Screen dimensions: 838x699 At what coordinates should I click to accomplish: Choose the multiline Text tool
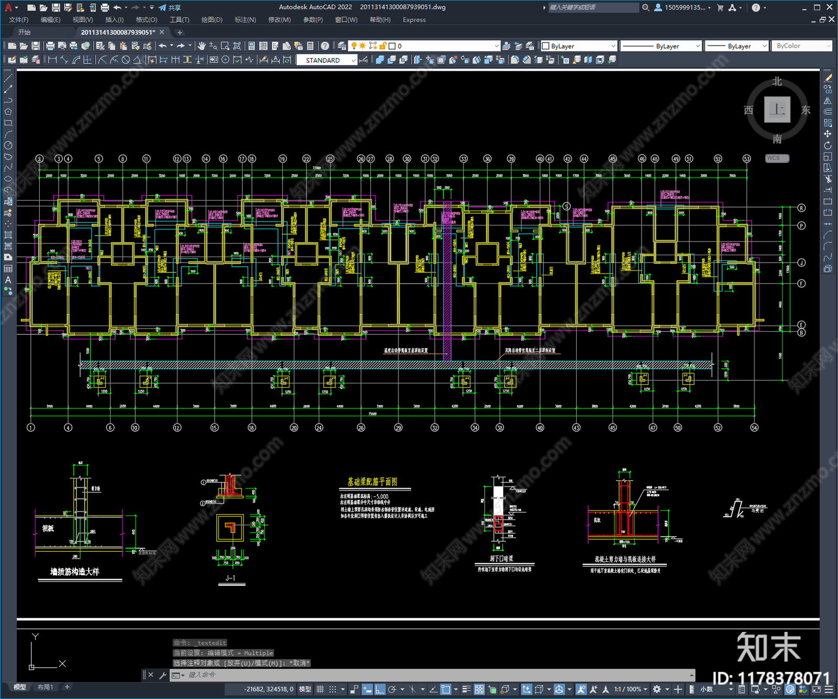click(8, 280)
